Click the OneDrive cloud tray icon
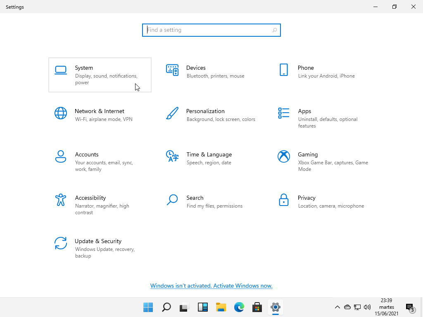The image size is (423, 317). 347,307
